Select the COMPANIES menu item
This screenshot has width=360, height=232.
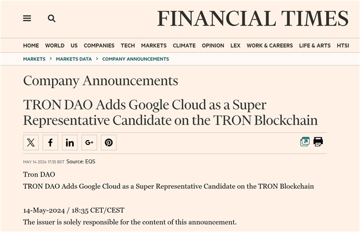[x=99, y=45]
